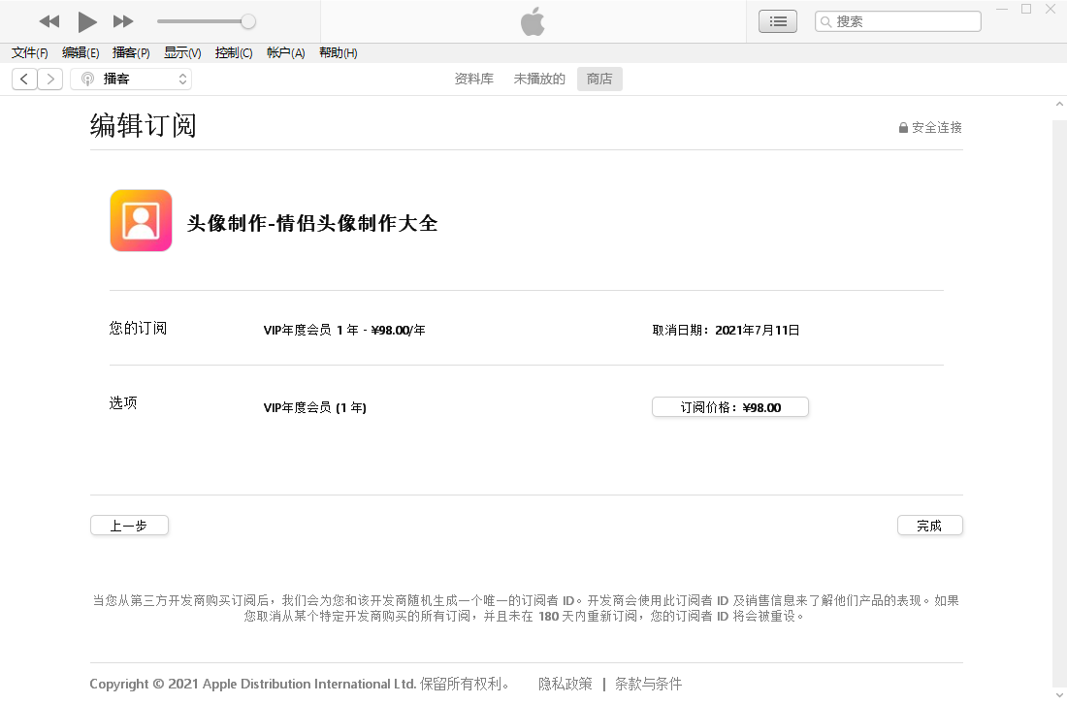Image resolution: width=1067 pixels, height=703 pixels.
Task: Click the scrollbar up arrow
Action: [x=1059, y=104]
